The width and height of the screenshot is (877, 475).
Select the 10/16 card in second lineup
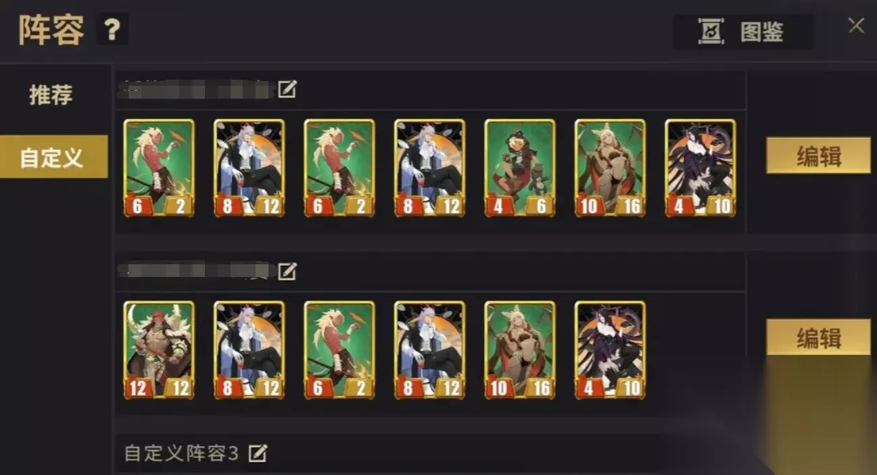pyautogui.click(x=520, y=350)
